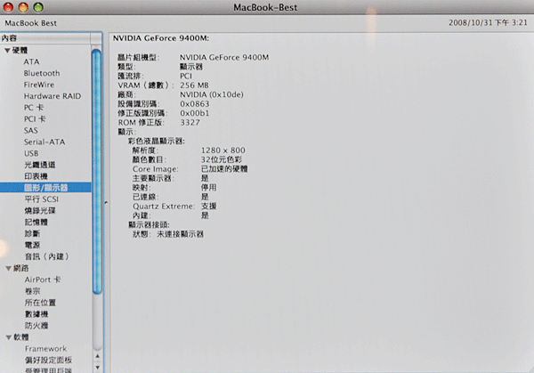
Task: Open the 診斷 diagnostics entry
Action: click(x=32, y=233)
